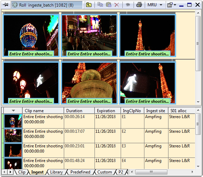This screenshot has width=203, height=177.
Task: Switch to the Custom tab
Action: (x=105, y=172)
